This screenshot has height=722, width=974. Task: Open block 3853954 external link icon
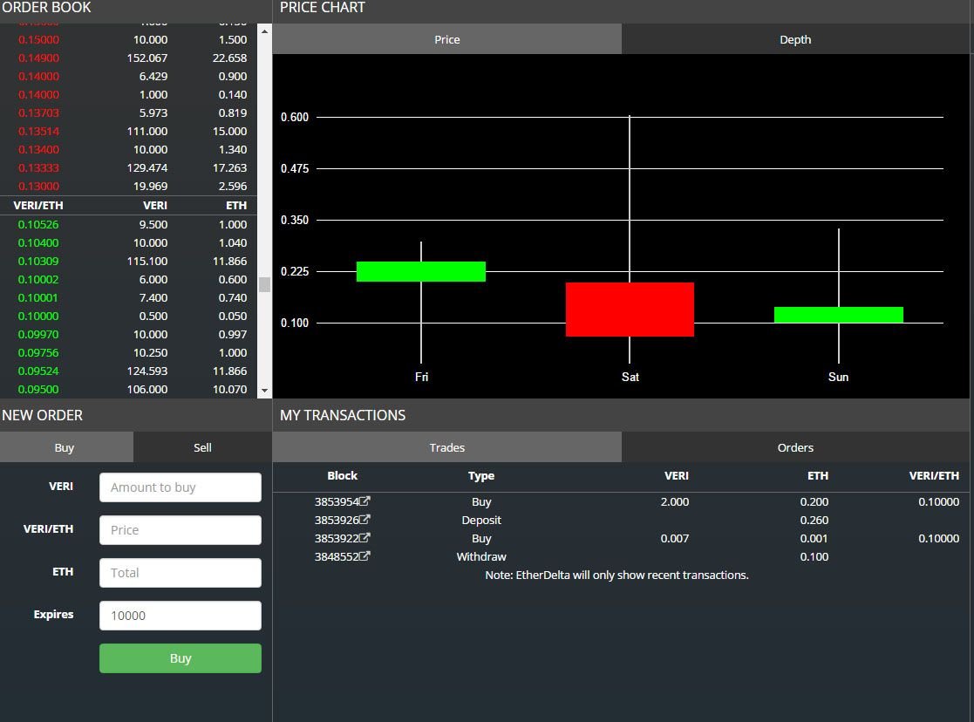[364, 501]
